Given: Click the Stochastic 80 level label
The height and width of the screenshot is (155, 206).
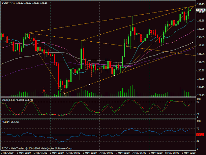Looking at the screenshot, I should pos(198,102).
